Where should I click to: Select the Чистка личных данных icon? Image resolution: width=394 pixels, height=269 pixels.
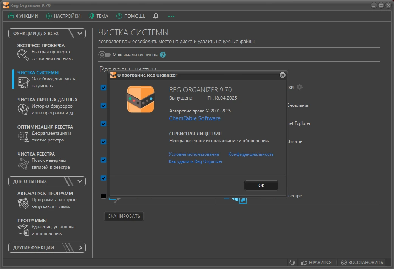(23, 109)
